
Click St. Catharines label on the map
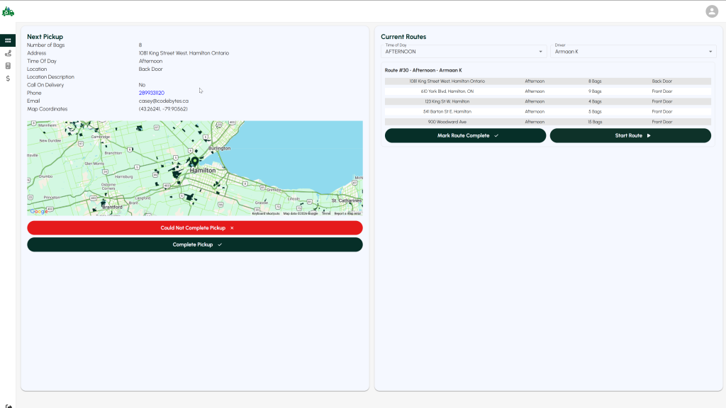tap(346, 200)
